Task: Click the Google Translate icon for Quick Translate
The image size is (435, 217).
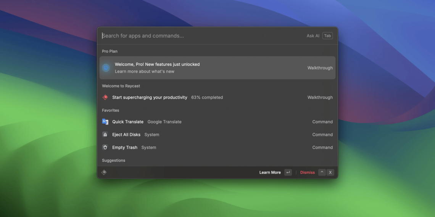Action: [x=105, y=122]
